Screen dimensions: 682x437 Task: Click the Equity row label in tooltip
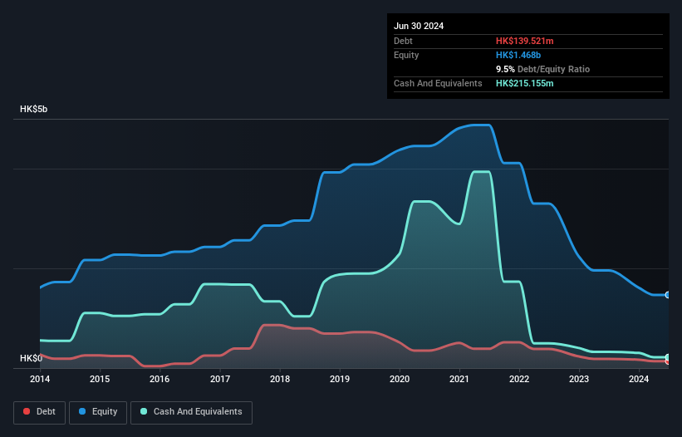(406, 55)
